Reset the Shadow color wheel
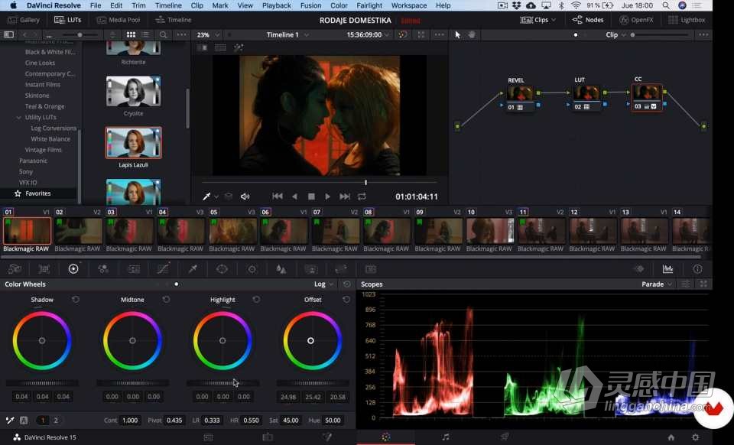The image size is (734, 445). click(x=76, y=300)
